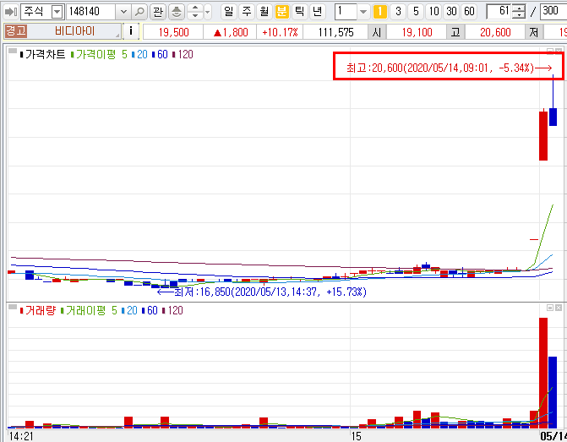Click the 120-period price MA legend
The height and width of the screenshot is (442, 567).
click(x=183, y=55)
